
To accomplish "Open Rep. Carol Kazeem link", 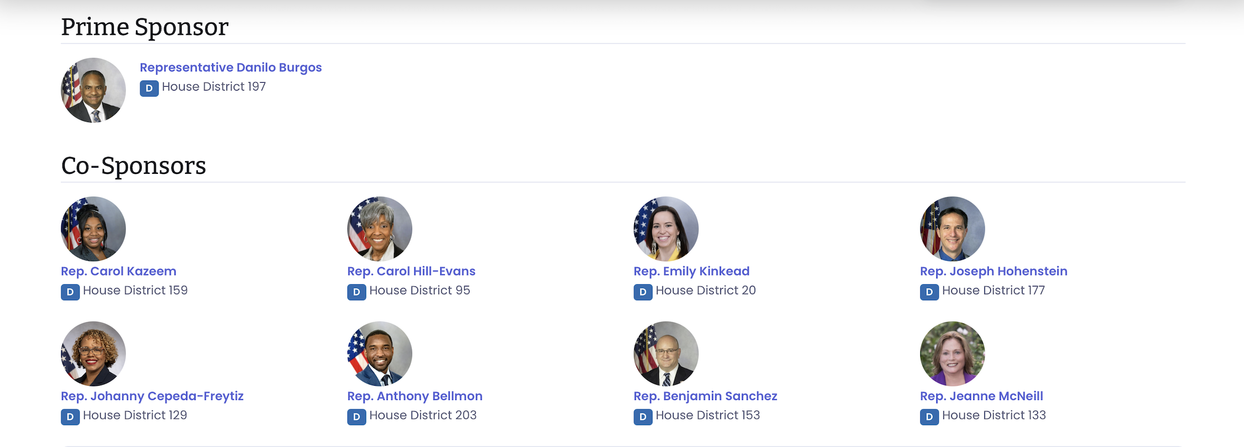I will [118, 272].
